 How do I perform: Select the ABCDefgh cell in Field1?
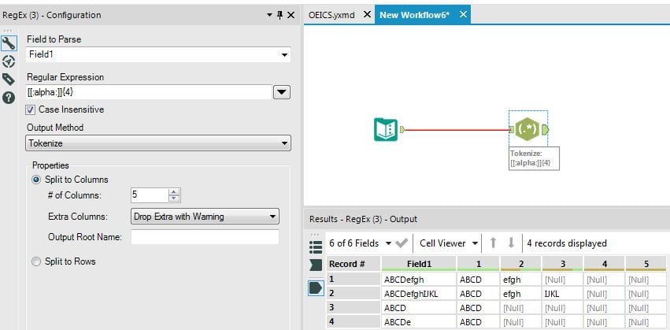tap(419, 280)
